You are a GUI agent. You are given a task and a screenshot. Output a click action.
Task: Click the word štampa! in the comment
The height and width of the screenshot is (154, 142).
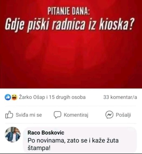click(39, 148)
